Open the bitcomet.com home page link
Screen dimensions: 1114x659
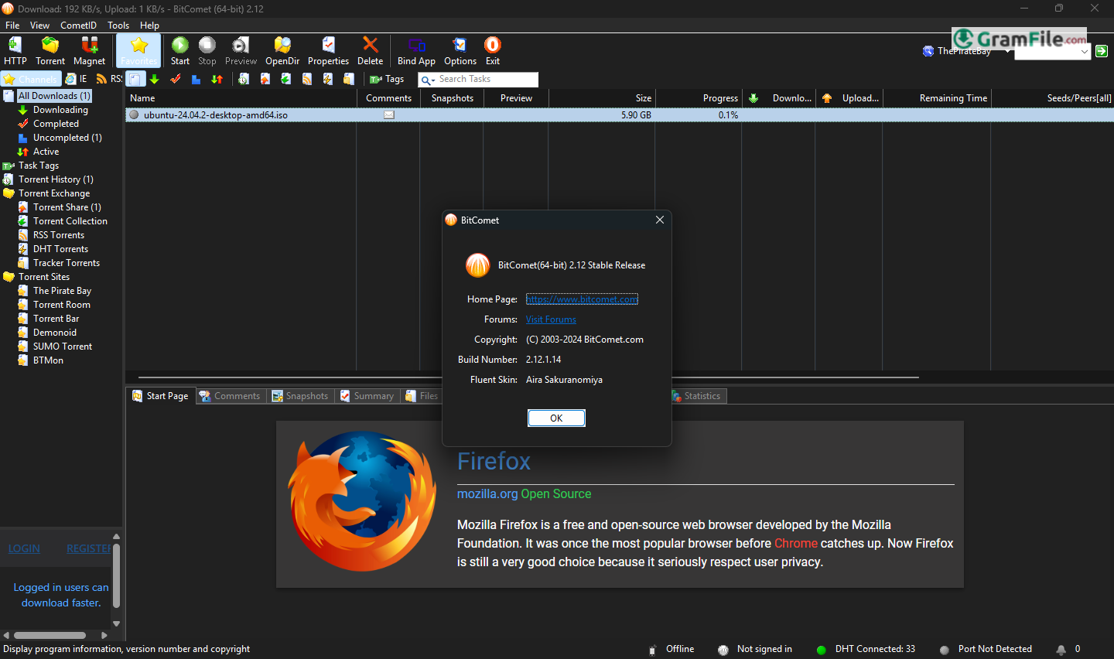point(582,299)
